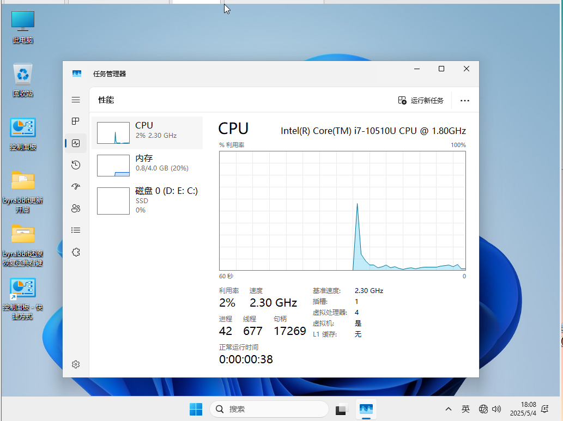The width and height of the screenshot is (563, 421).
Task: Open network globe icon in tray
Action: click(x=483, y=409)
